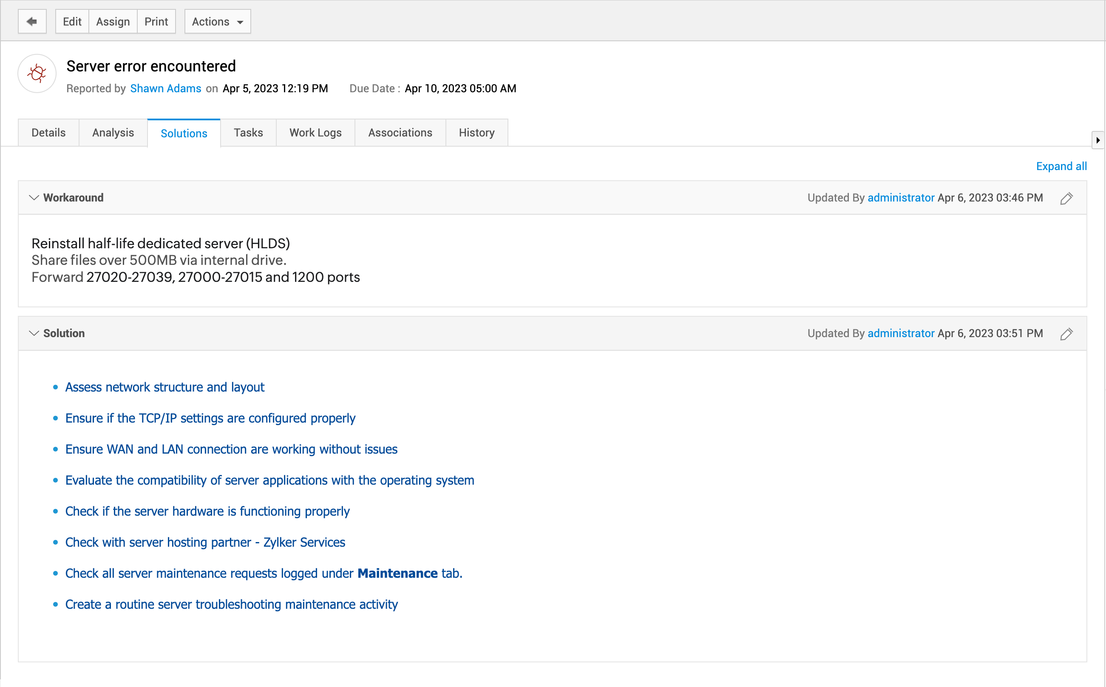Click the Assign button
This screenshot has width=1106, height=687.
pos(113,21)
